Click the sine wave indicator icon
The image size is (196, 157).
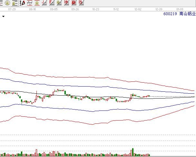[x=30, y=3]
